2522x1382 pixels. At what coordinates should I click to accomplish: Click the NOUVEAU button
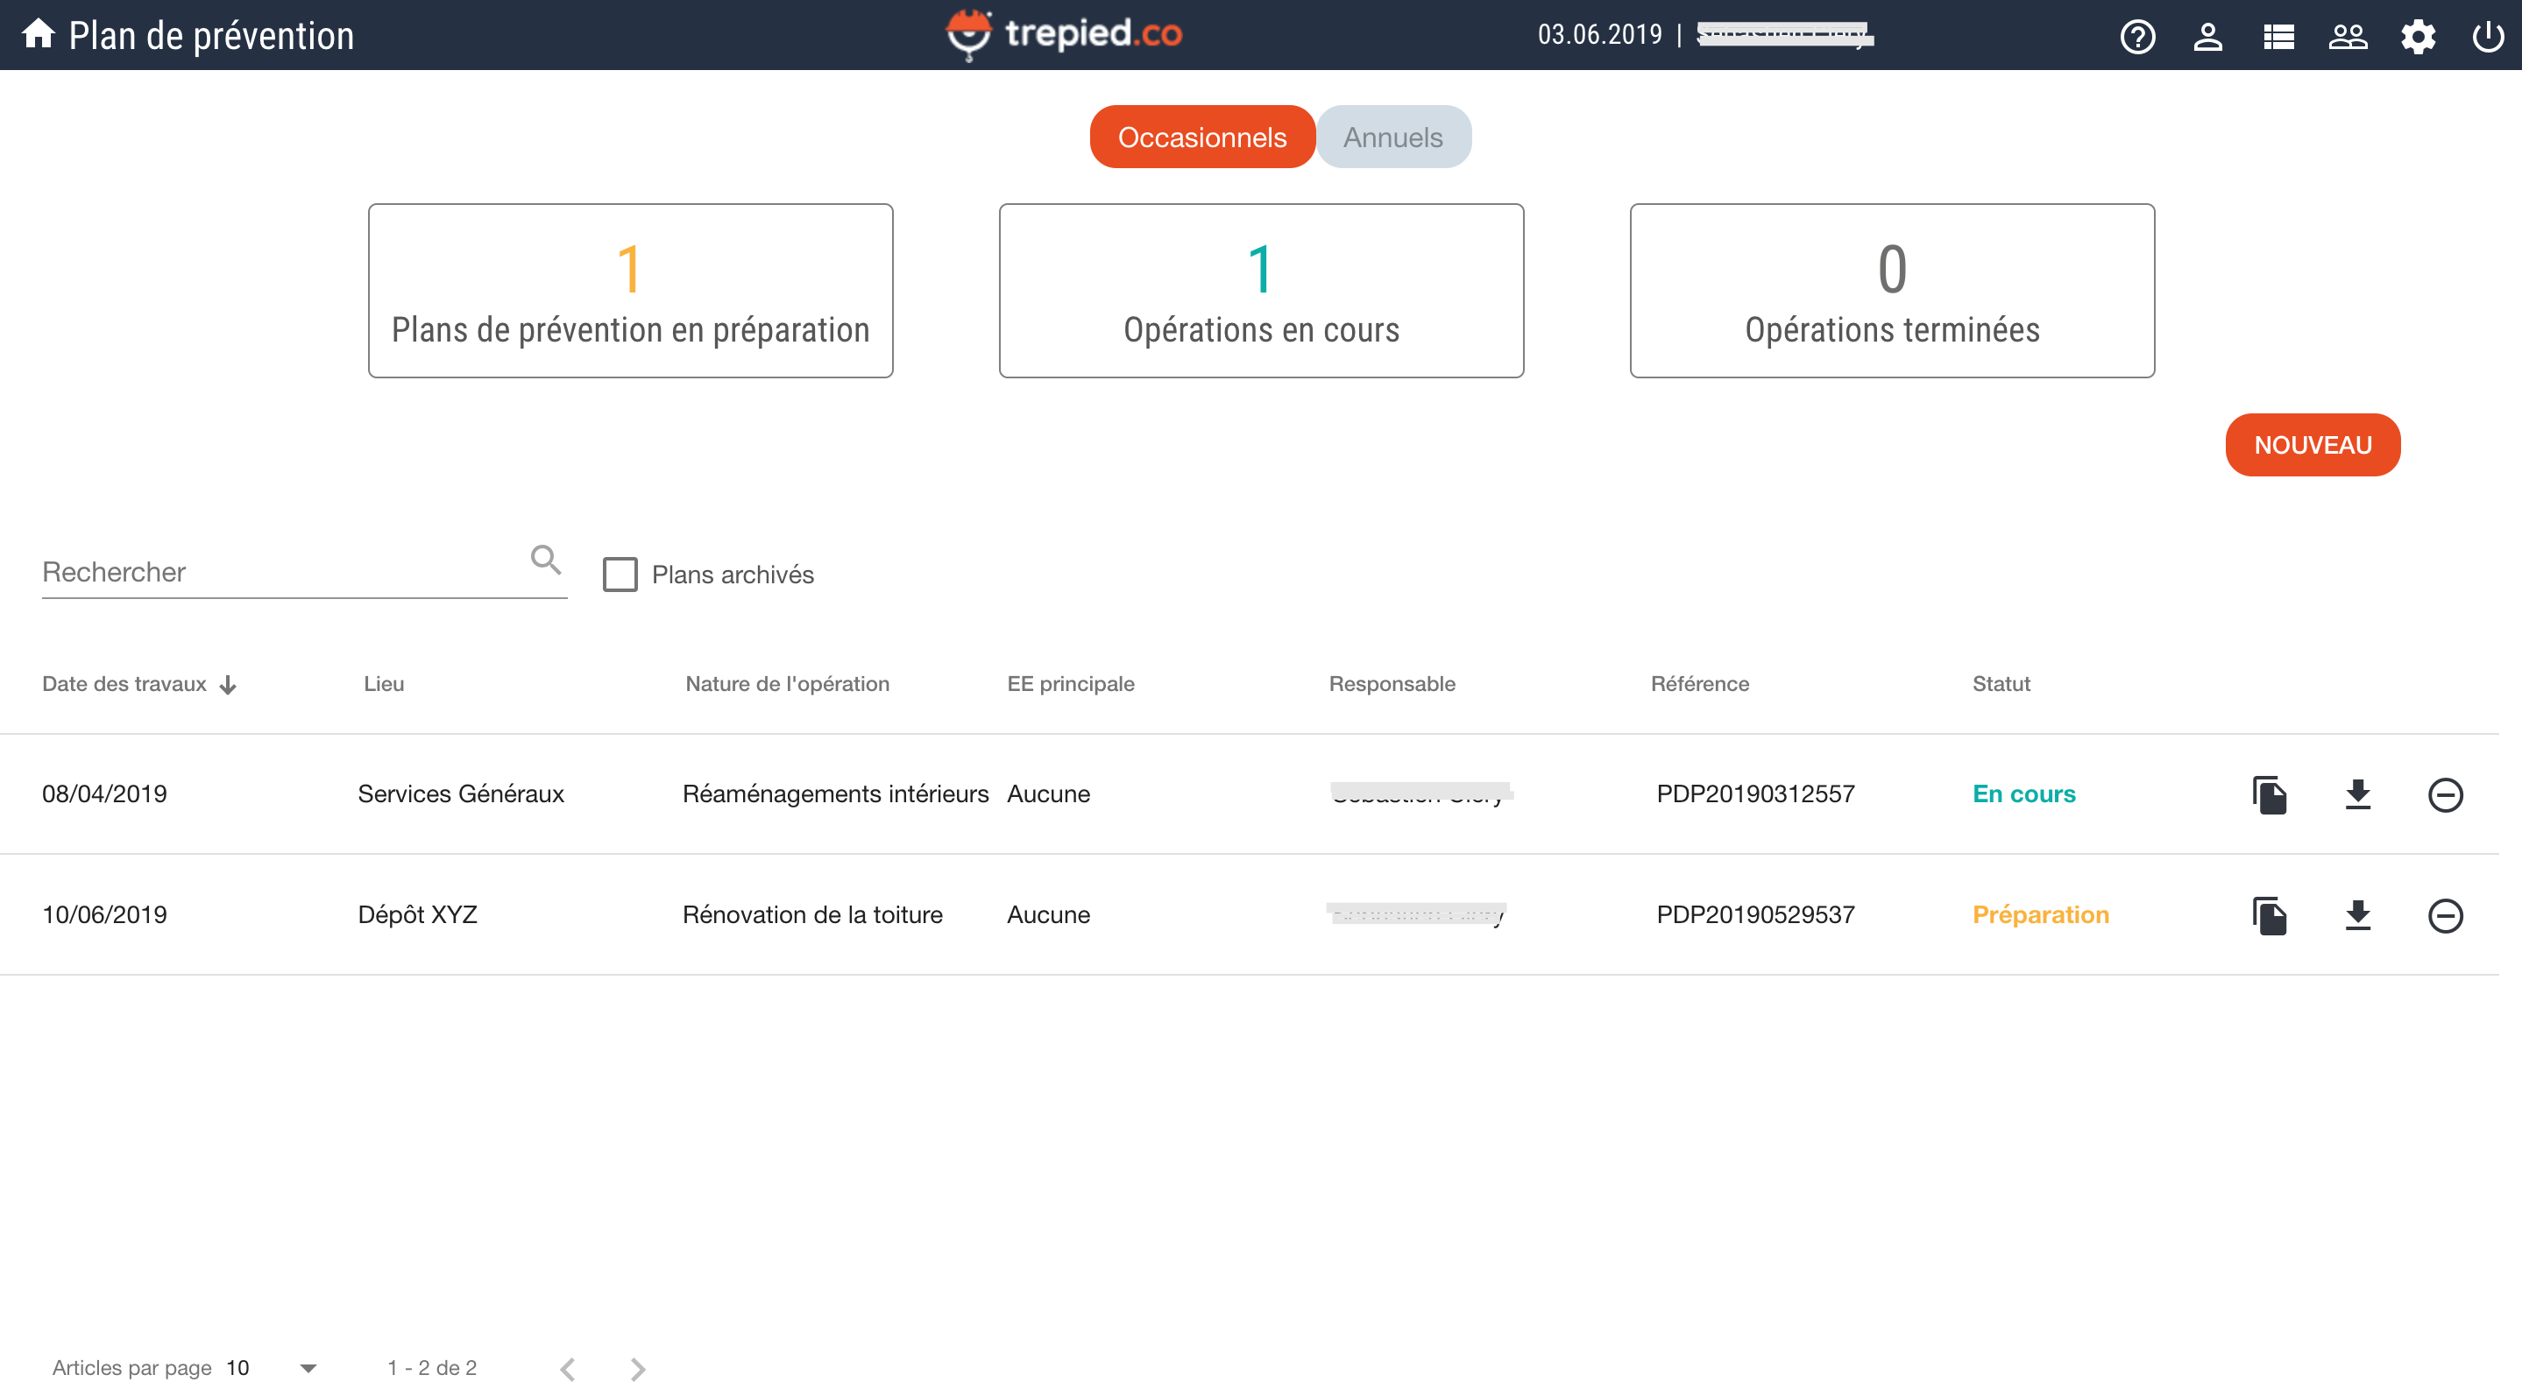(x=2313, y=446)
